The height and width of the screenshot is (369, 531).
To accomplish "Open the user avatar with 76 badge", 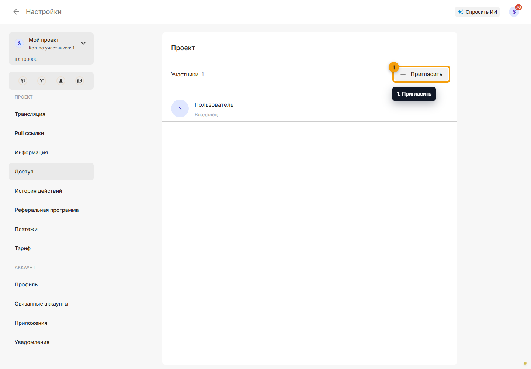I will pyautogui.click(x=514, y=12).
